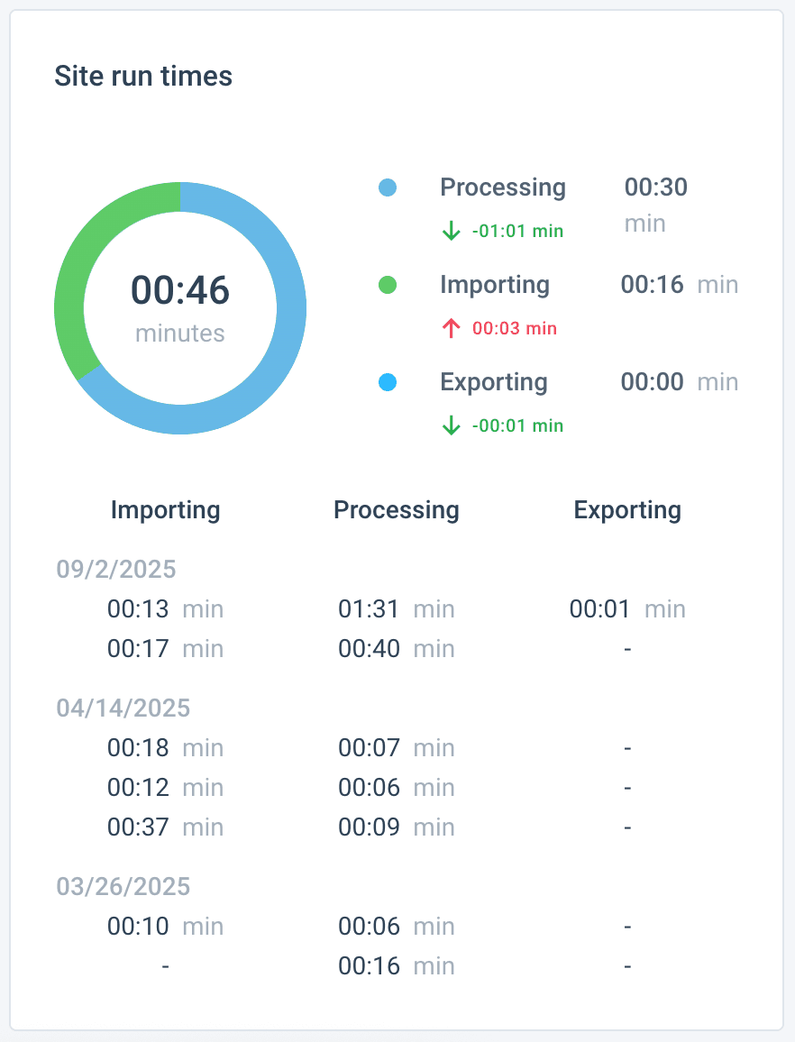Image resolution: width=795 pixels, height=1042 pixels.
Task: Click the green down arrow under Exporting
Action: pyautogui.click(x=452, y=426)
